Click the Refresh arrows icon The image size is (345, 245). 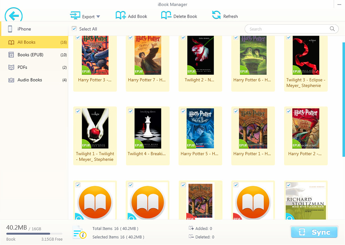[216, 15]
